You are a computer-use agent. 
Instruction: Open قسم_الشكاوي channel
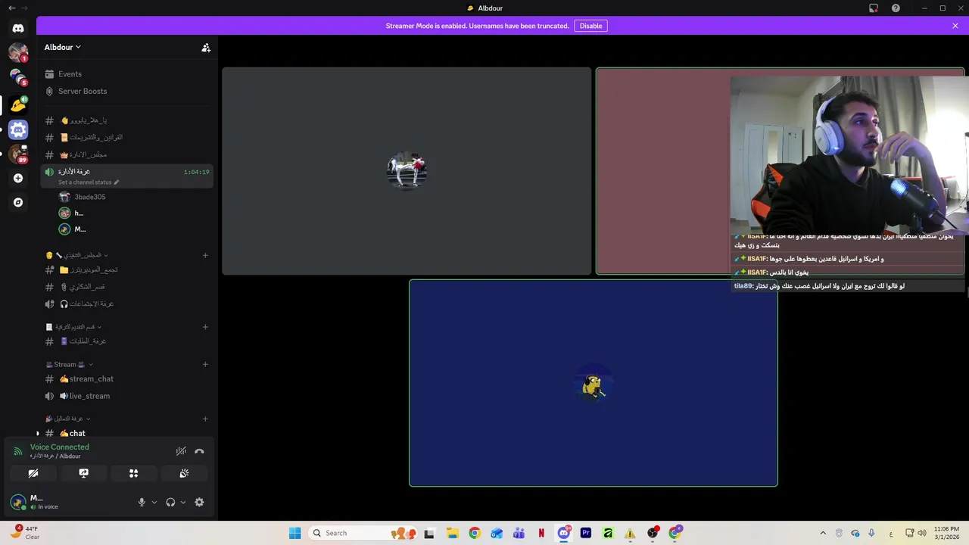(x=126, y=287)
